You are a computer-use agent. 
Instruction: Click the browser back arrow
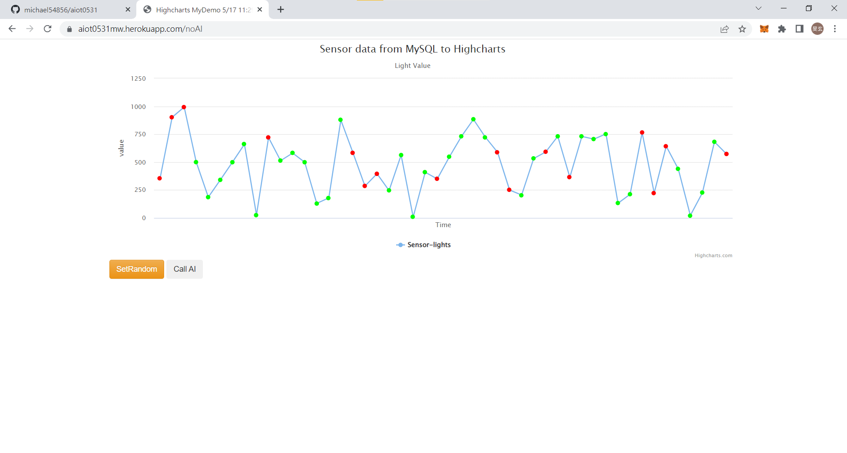[x=12, y=29]
